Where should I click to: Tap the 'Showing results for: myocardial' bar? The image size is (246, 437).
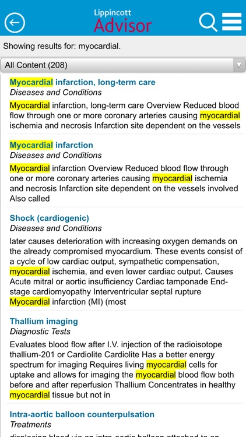point(123,46)
